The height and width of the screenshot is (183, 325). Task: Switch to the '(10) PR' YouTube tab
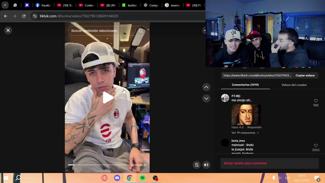tap(194, 5)
